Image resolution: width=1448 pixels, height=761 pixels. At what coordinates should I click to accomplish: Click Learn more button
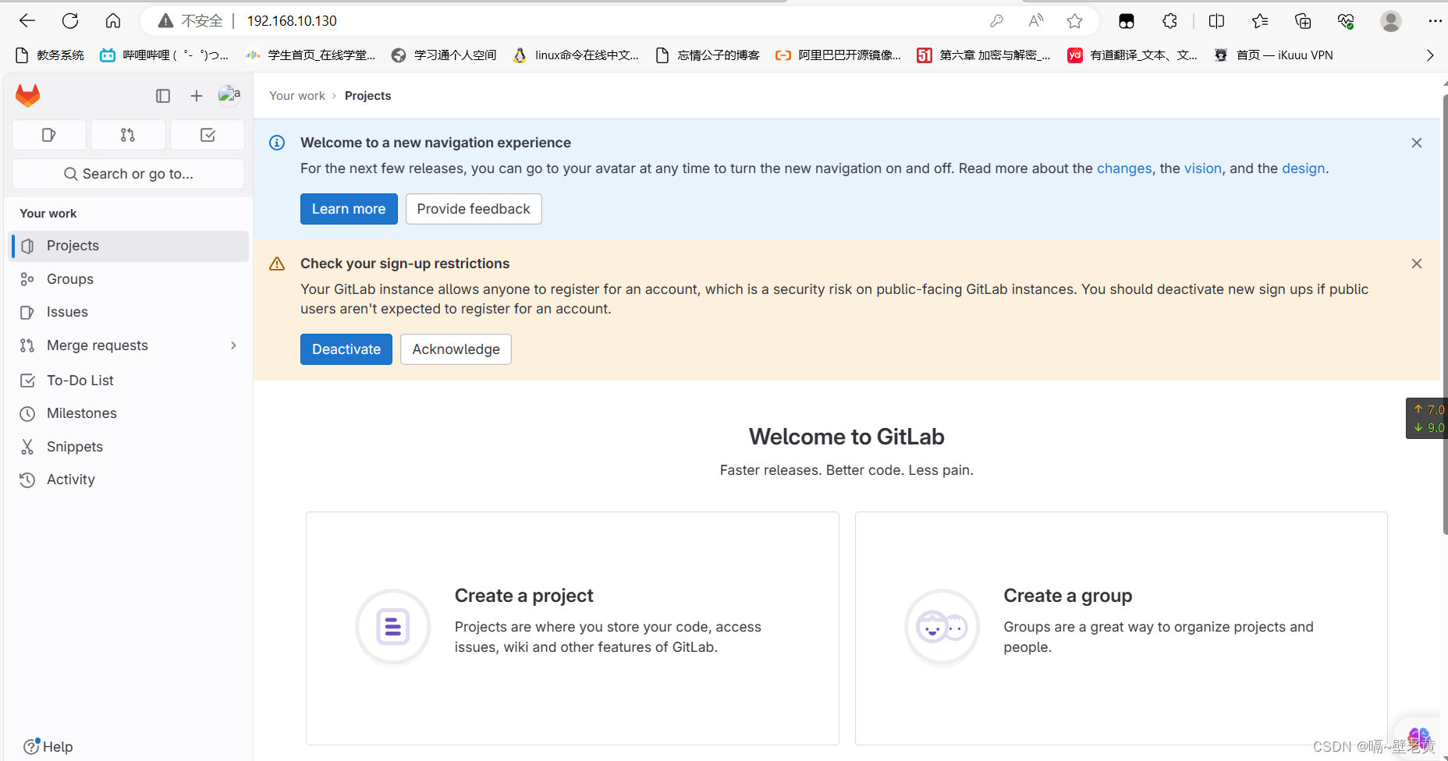click(x=349, y=209)
